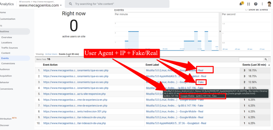Click the arrow between Per minute and Per second charts

220,31
